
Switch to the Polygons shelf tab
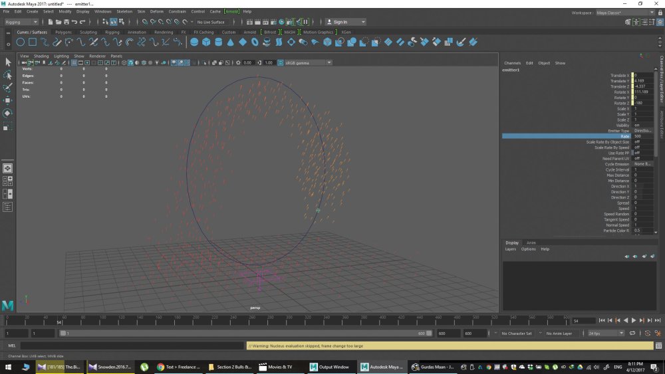click(x=64, y=32)
